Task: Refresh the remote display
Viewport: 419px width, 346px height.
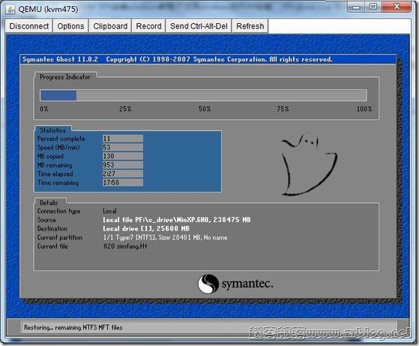Action: tap(250, 26)
